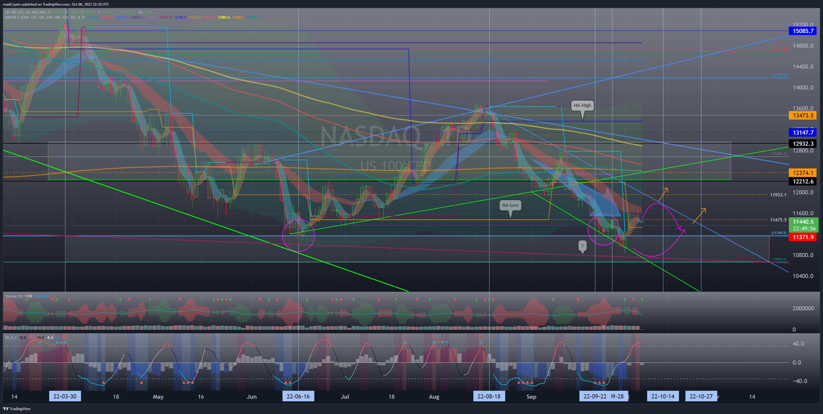
Task: Click the 2000000 volume axis tick
Action: tap(803, 308)
